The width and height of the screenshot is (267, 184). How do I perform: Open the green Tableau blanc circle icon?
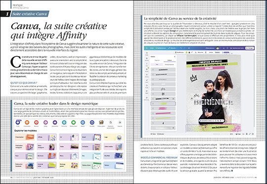pos(73,122)
